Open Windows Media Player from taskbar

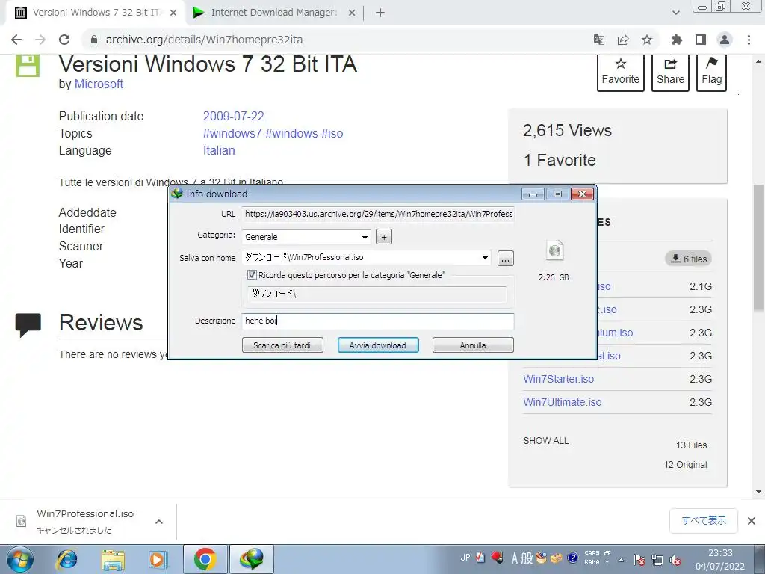(x=158, y=559)
